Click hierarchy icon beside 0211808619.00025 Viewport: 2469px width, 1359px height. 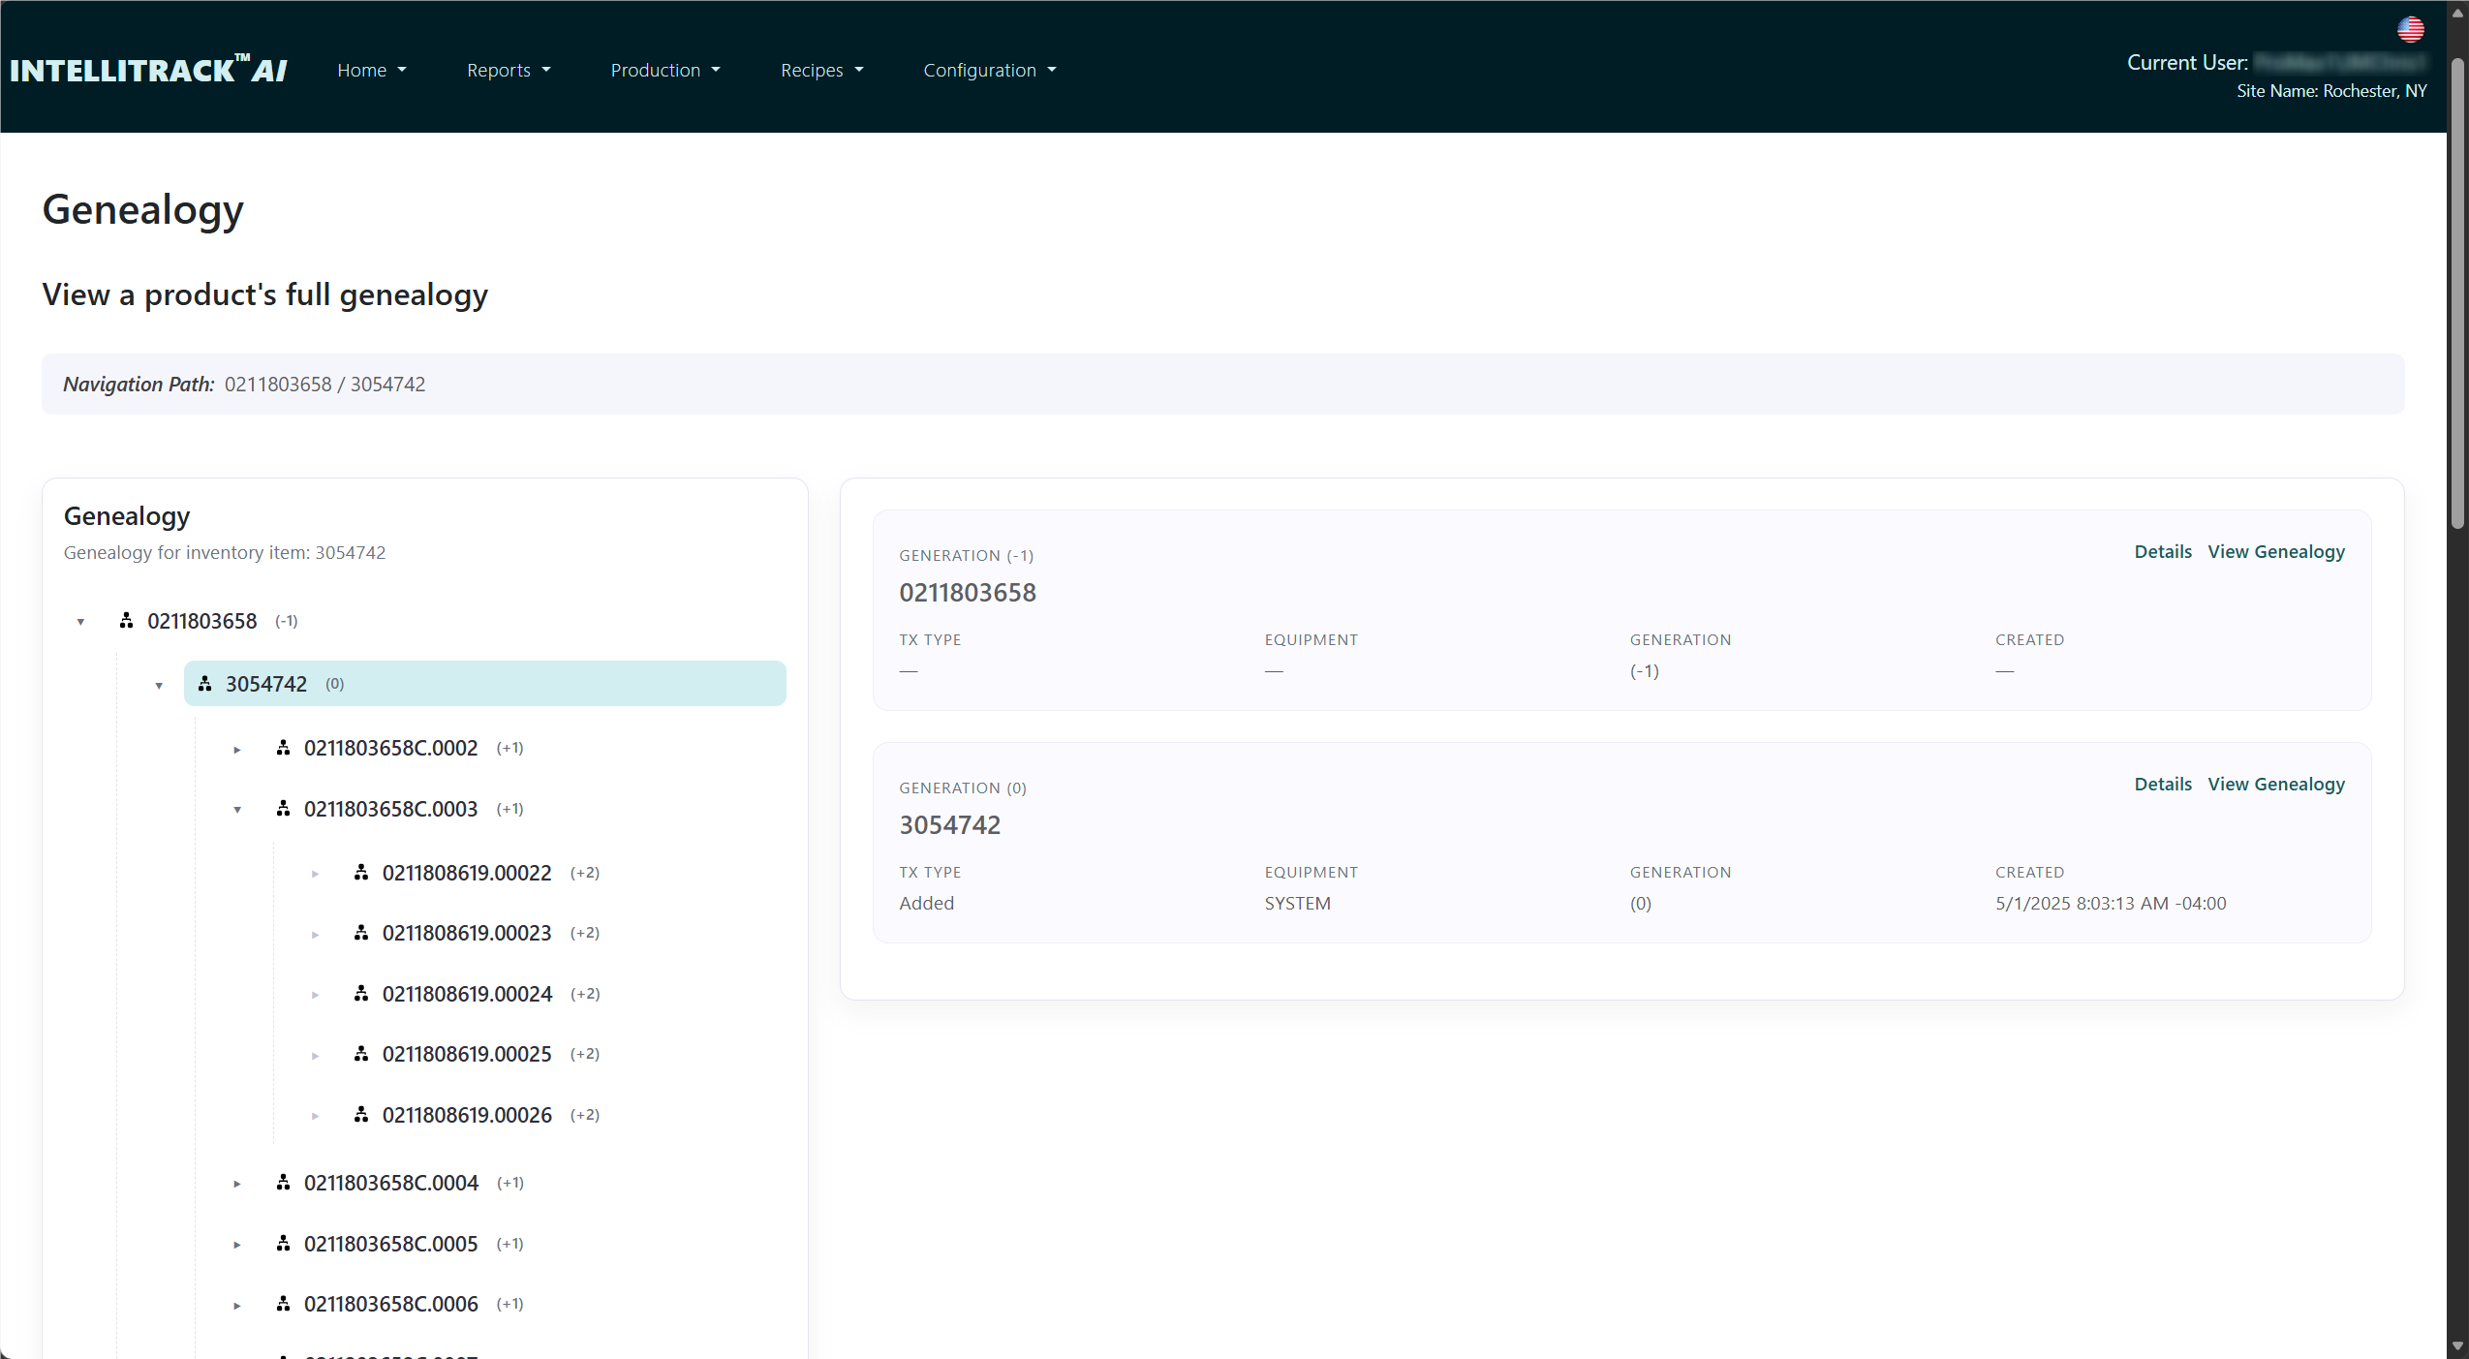point(361,1054)
